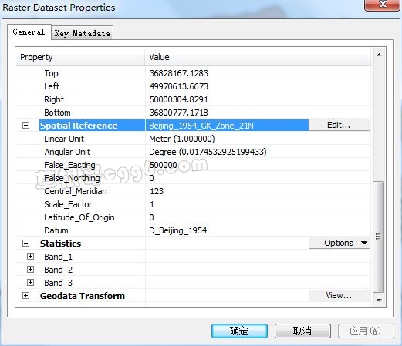402x346 pixels.
Task: Click the Degree (0.0174532925199433) value
Action: click(208, 152)
